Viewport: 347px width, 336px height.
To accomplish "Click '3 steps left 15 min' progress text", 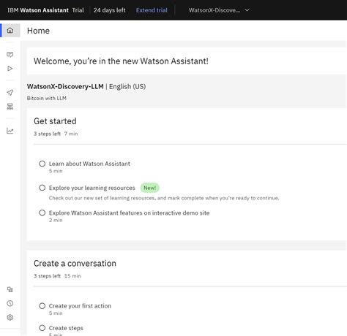I will [x=57, y=276].
